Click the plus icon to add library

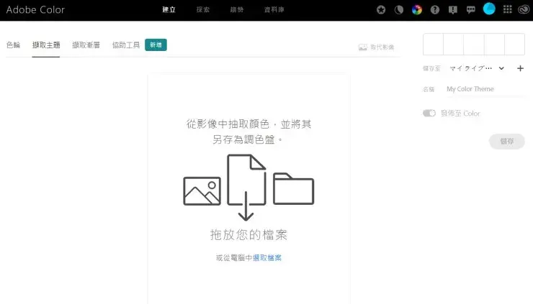(521, 68)
